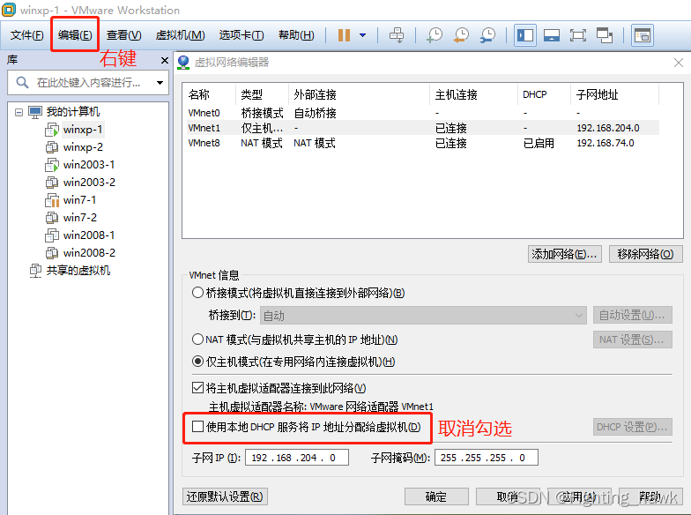Click the 名称 column header
The width and height of the screenshot is (691, 515).
(210, 94)
